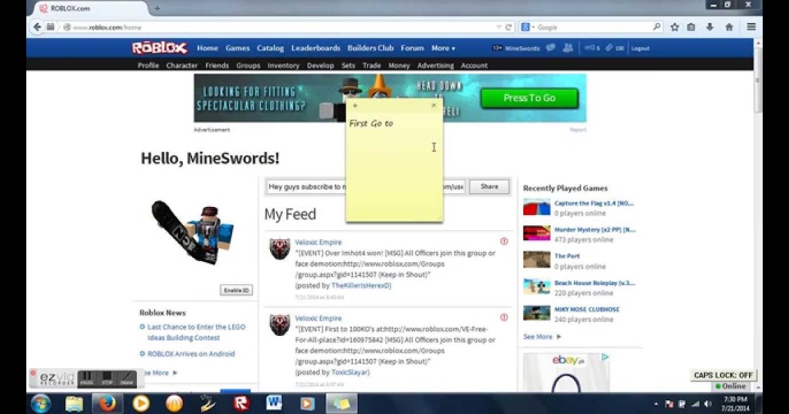Image resolution: width=789 pixels, height=414 pixels.
Task: Select Sticky Notes in the taskbar
Action: click(x=341, y=403)
